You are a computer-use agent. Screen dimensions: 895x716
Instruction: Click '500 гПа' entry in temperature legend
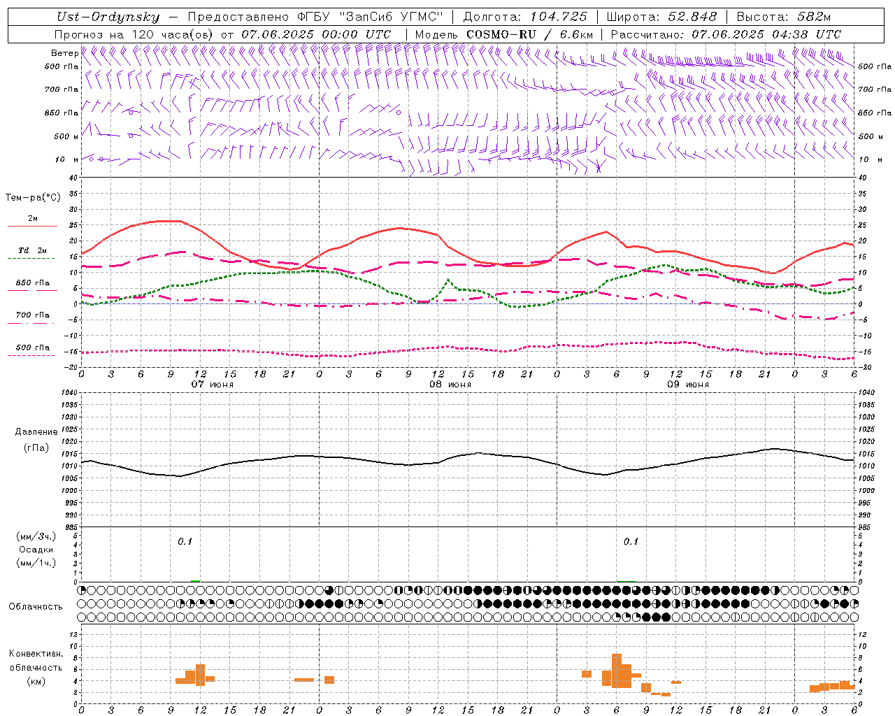tap(33, 348)
